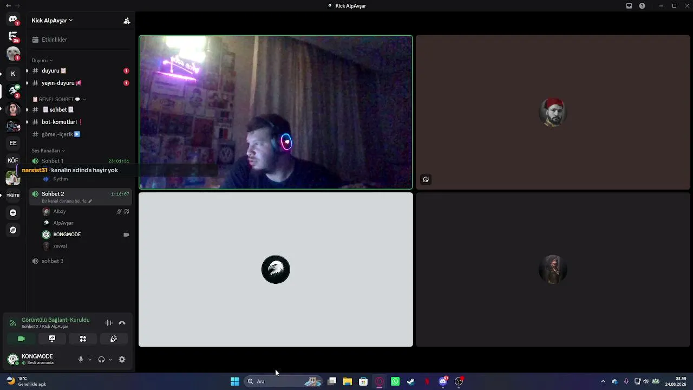693x390 pixels.
Task: Open noise suppression waveform settings
Action: point(109,323)
